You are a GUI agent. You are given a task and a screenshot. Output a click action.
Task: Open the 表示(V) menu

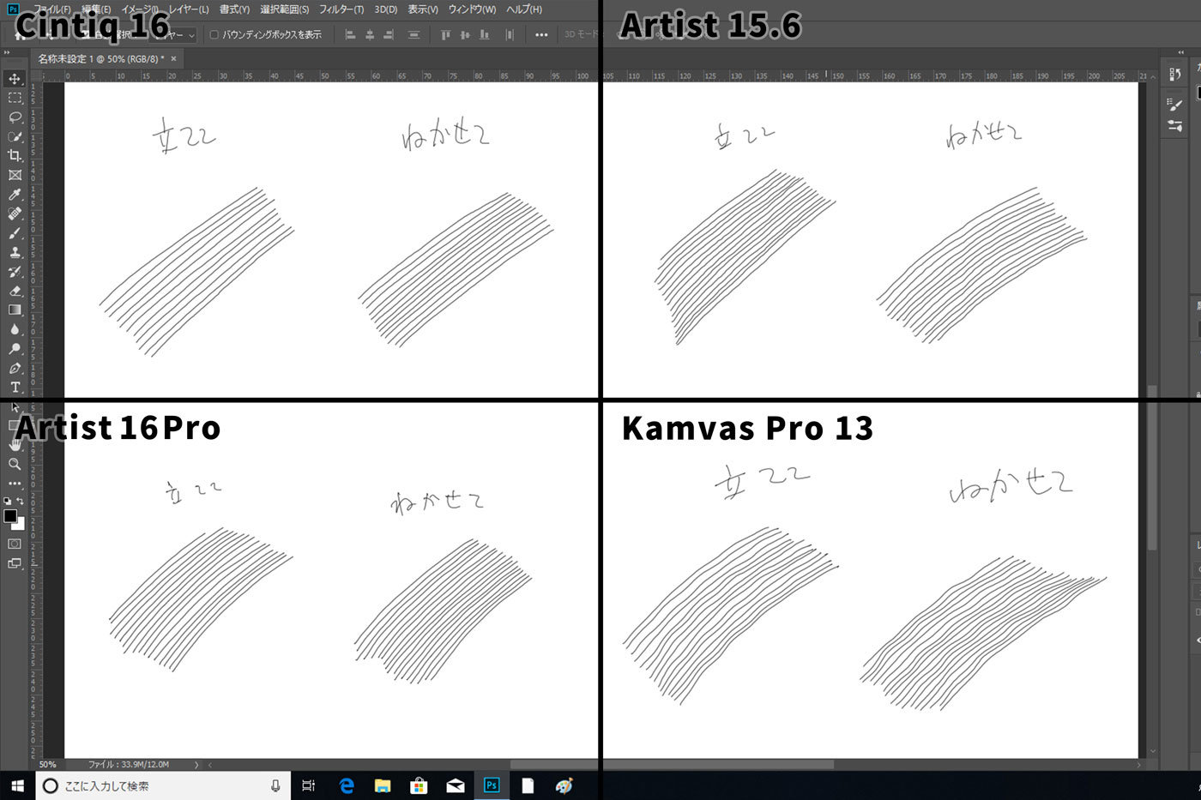(423, 9)
